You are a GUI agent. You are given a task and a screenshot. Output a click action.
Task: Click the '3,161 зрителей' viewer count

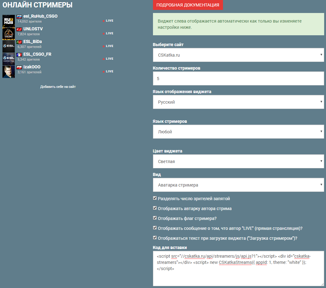point(30,72)
